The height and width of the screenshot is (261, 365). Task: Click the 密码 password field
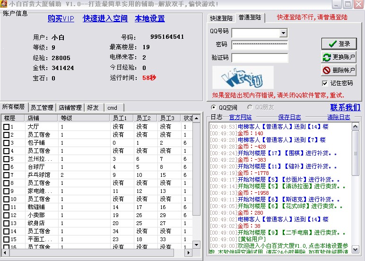(260, 44)
